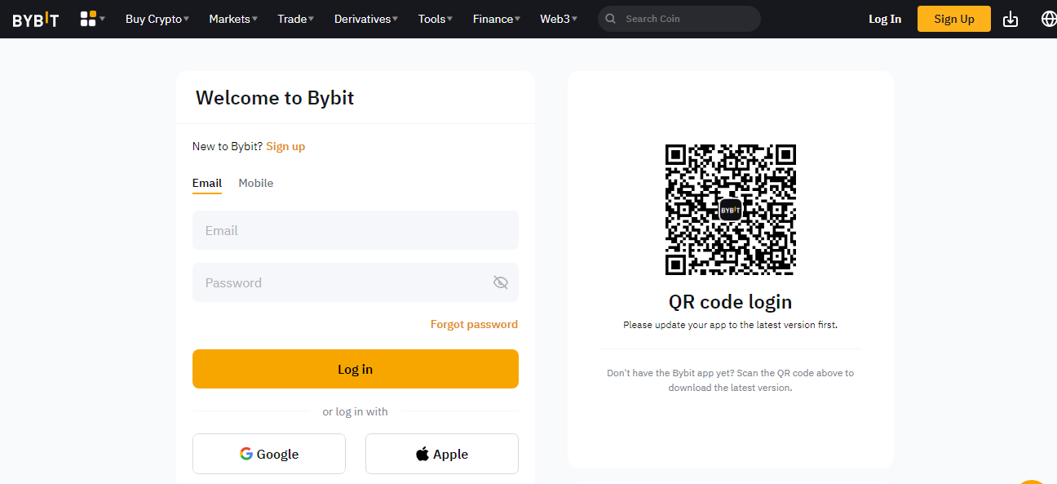This screenshot has height=484, width=1057.
Task: Click the header Sign Up button
Action: click(954, 19)
